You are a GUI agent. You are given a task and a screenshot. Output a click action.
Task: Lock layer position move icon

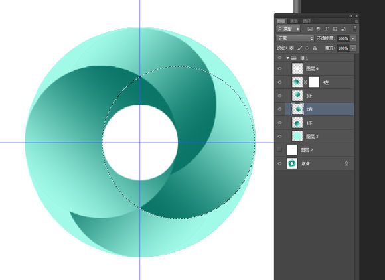(x=307, y=48)
